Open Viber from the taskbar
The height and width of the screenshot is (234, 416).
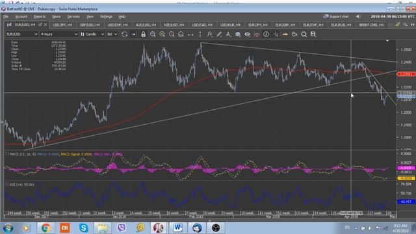122,228
